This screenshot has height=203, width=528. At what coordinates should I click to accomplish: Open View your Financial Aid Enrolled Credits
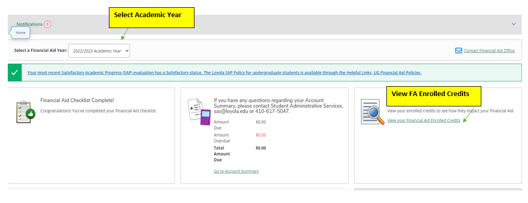[x=424, y=120]
